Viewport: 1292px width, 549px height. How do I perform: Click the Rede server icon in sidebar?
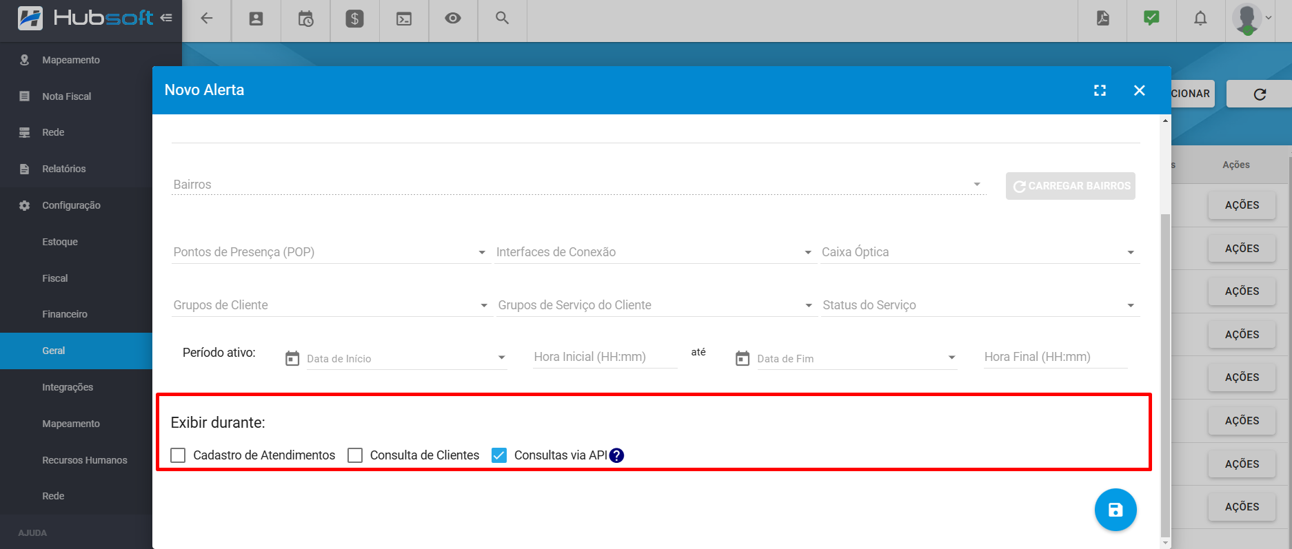point(25,132)
